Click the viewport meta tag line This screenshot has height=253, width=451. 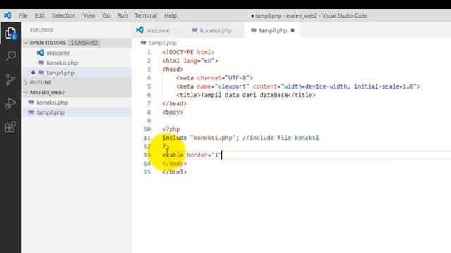pyautogui.click(x=298, y=86)
